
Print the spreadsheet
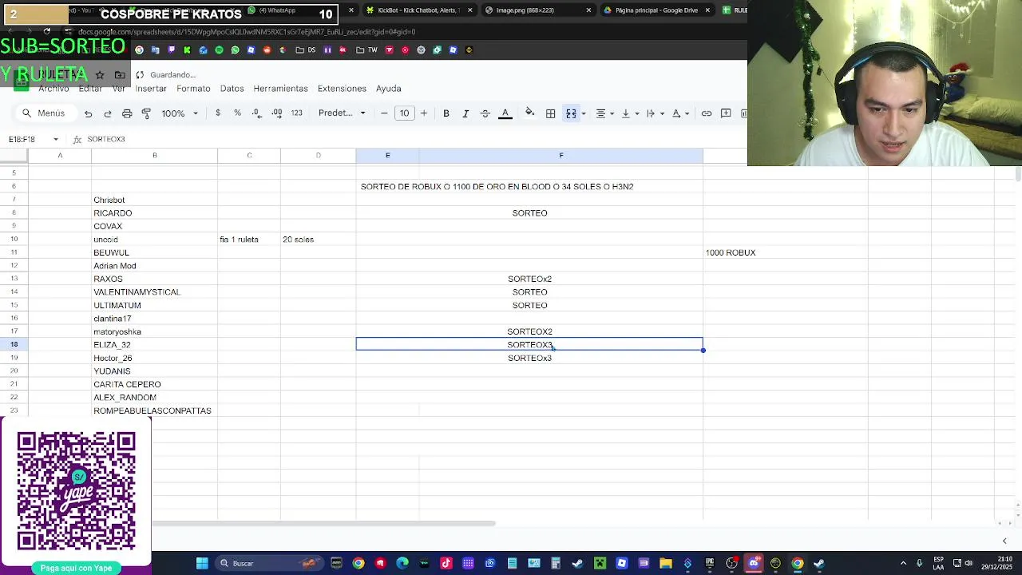coord(127,113)
